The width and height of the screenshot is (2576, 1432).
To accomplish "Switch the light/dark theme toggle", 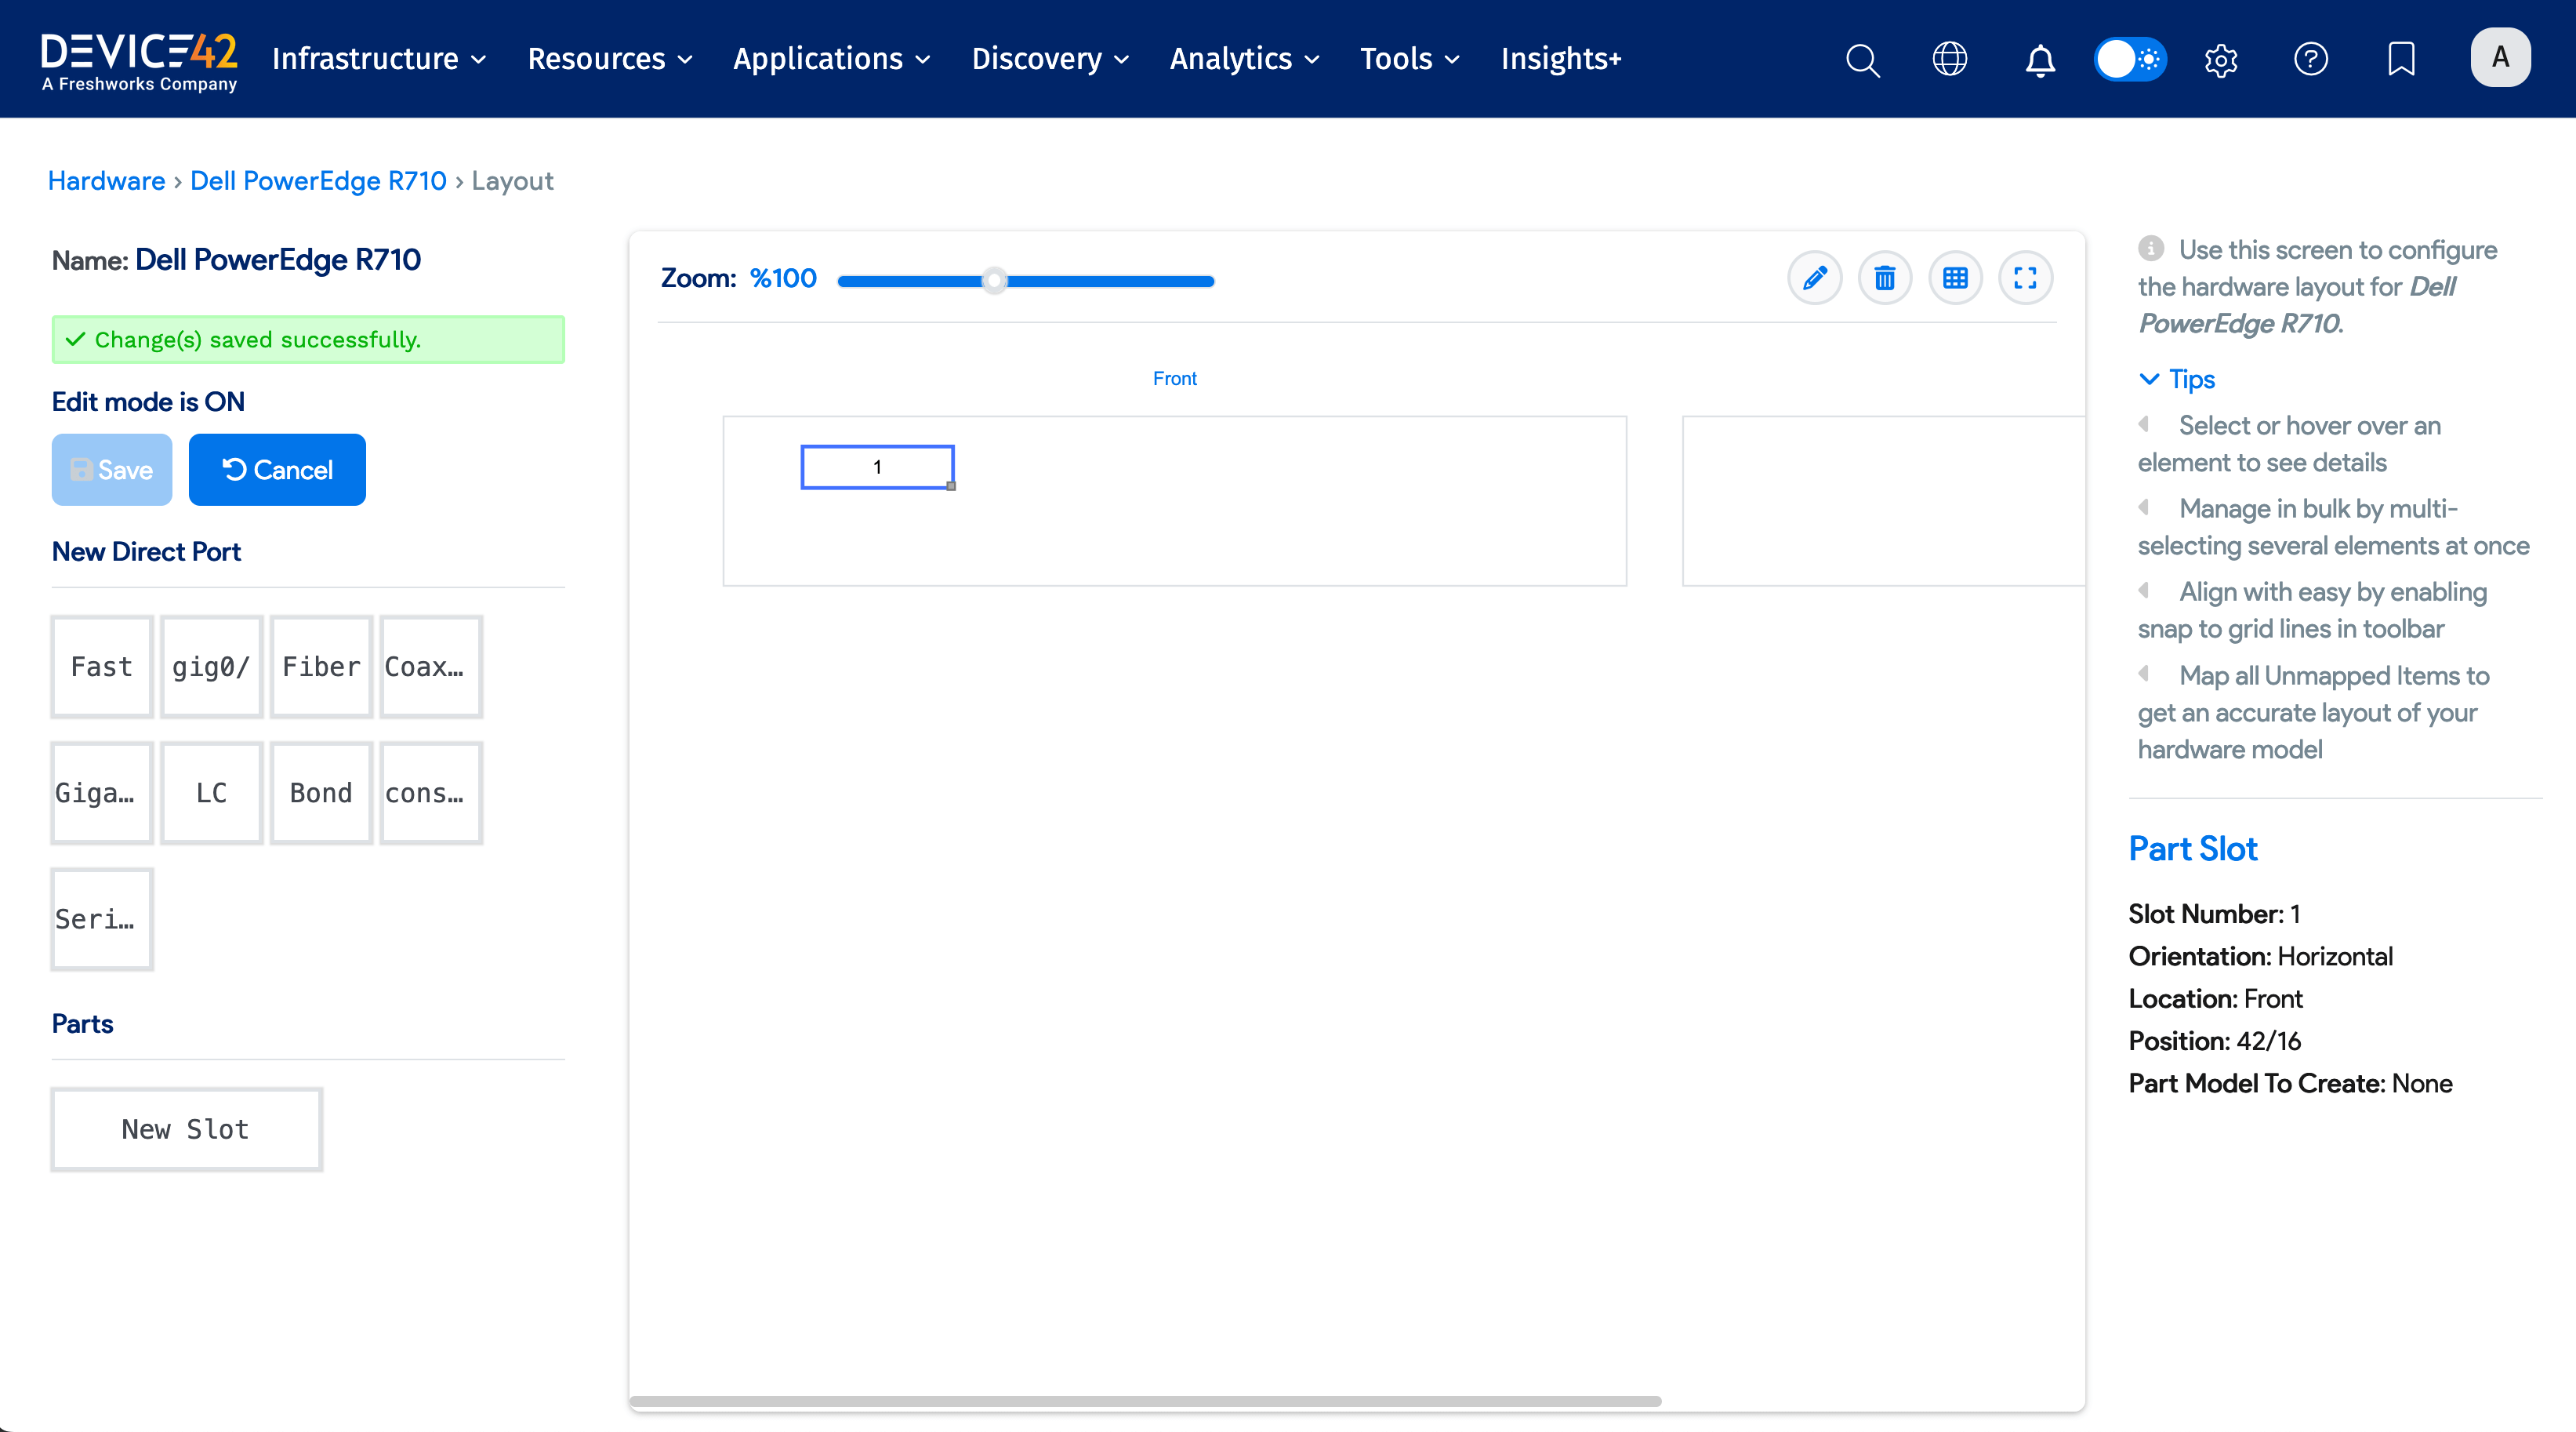I will 2130,59.
